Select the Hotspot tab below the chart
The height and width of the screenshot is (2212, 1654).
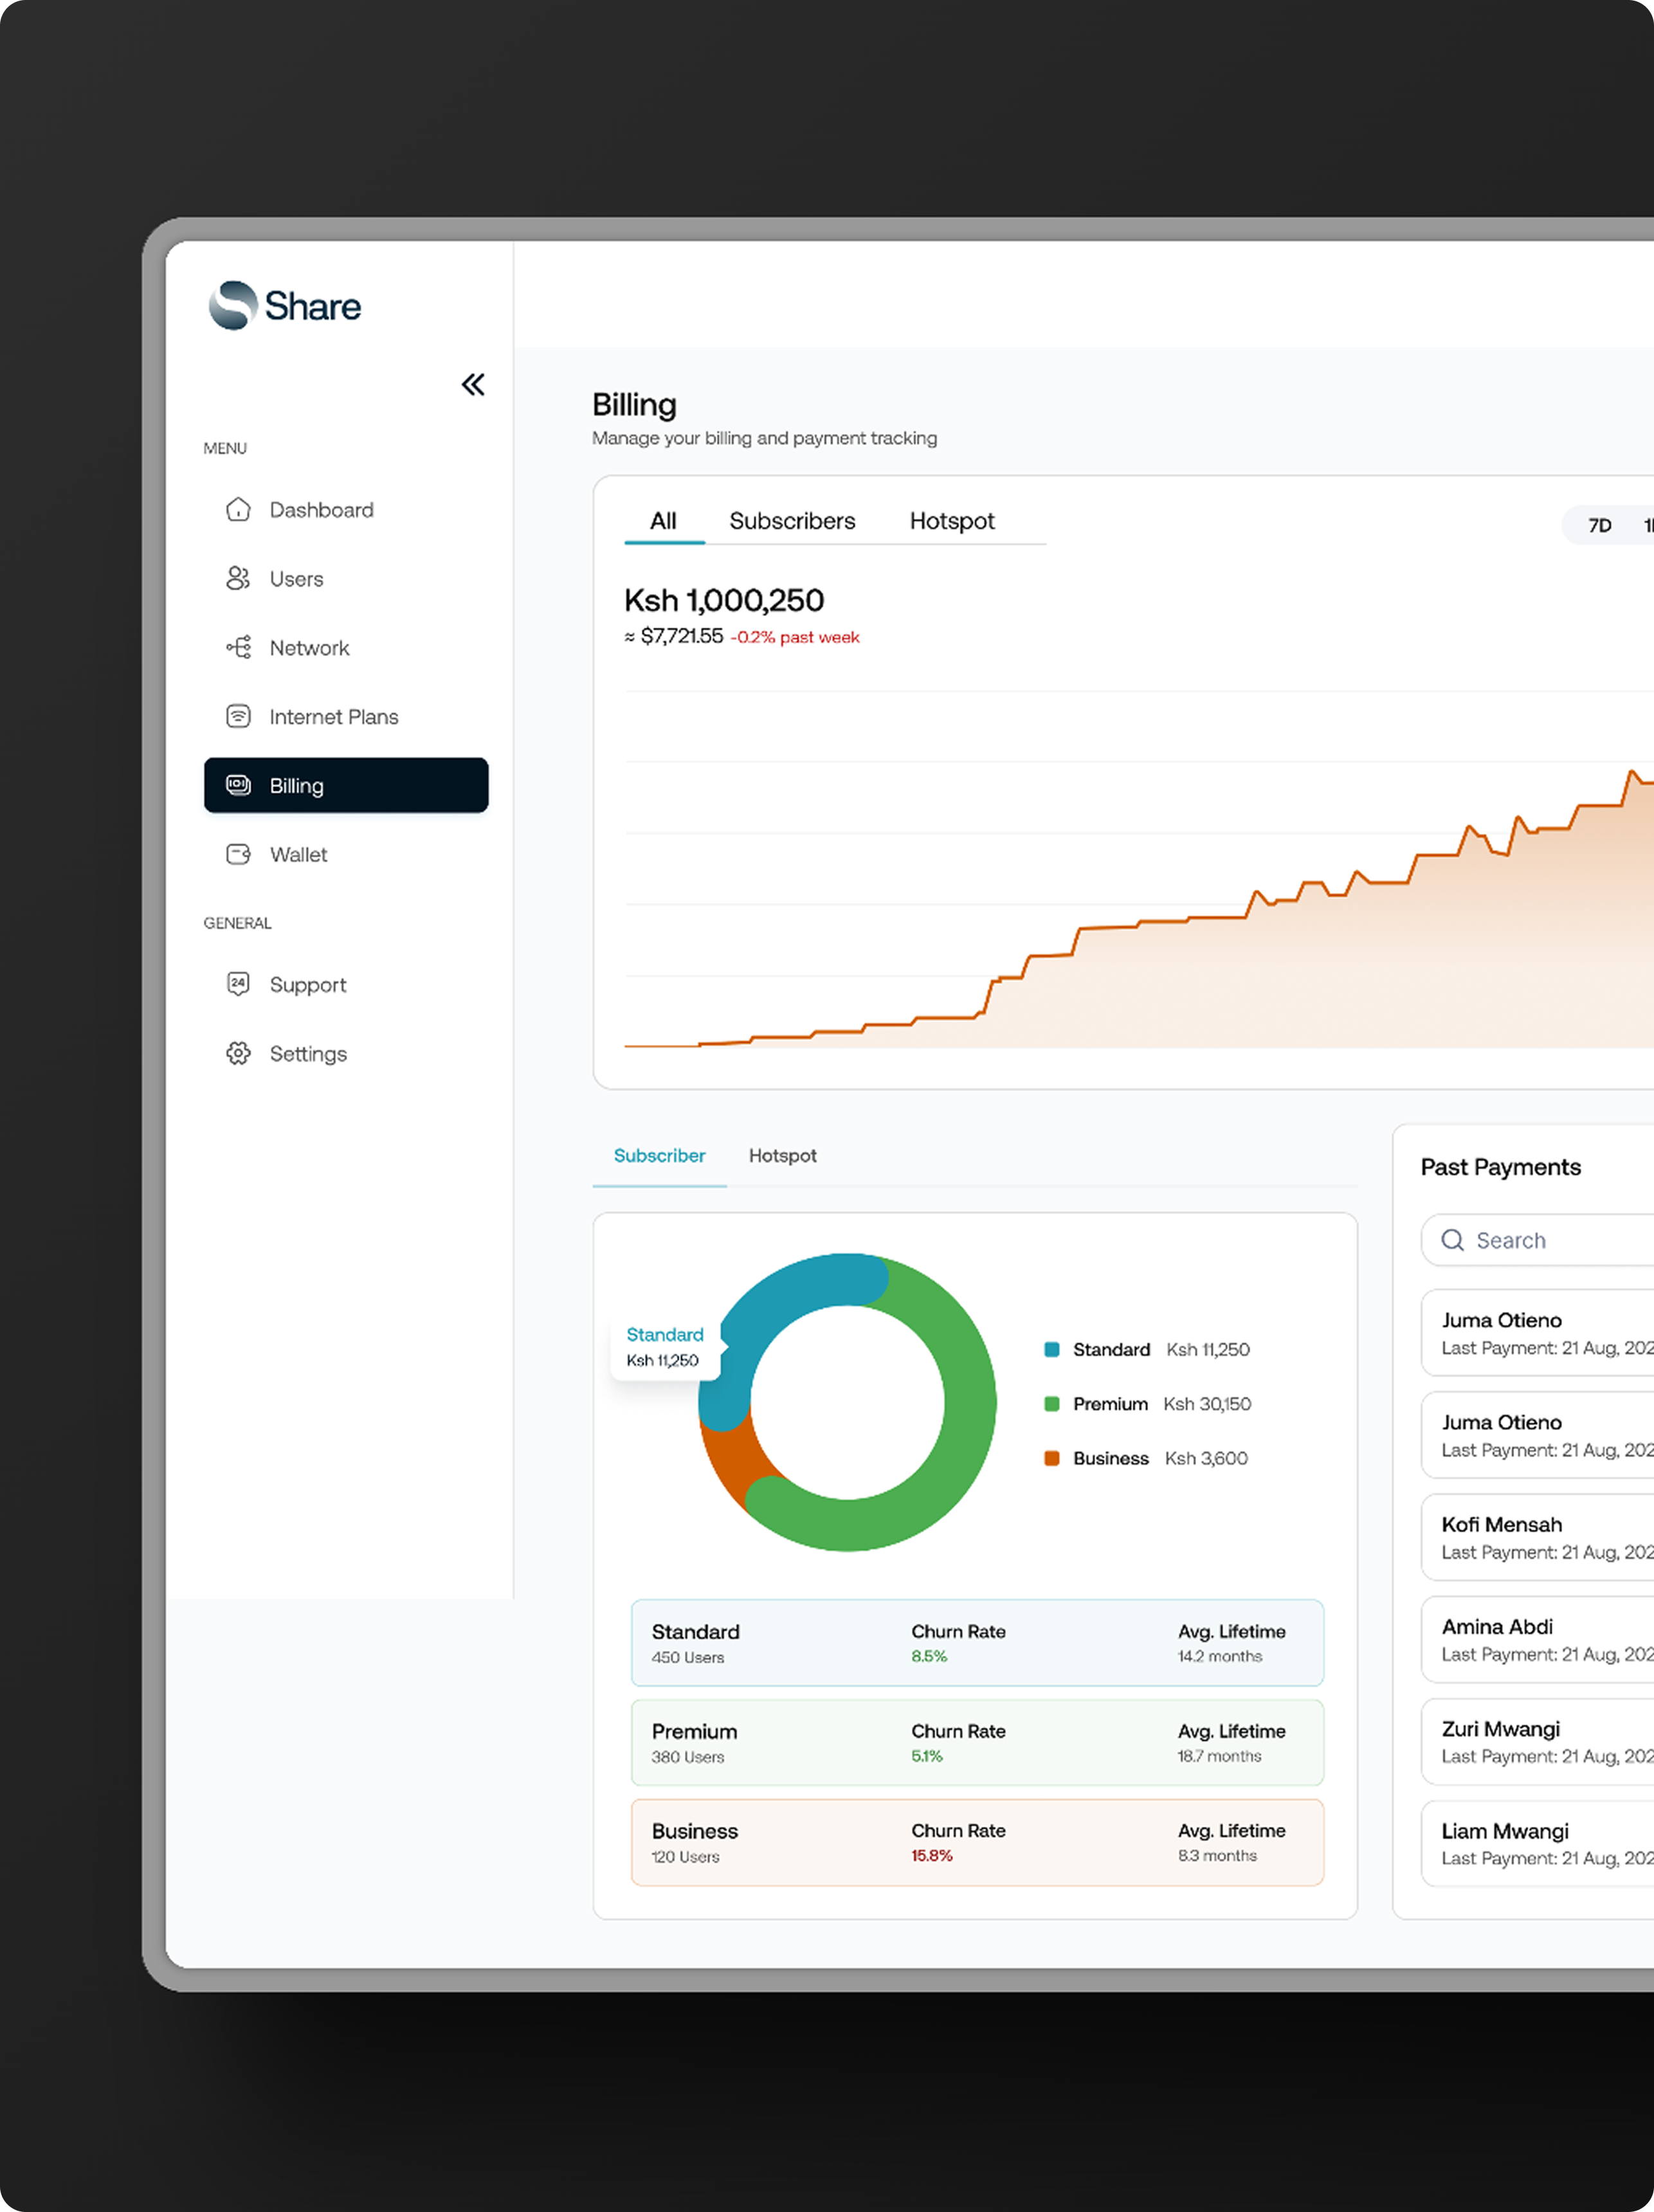(x=782, y=1155)
